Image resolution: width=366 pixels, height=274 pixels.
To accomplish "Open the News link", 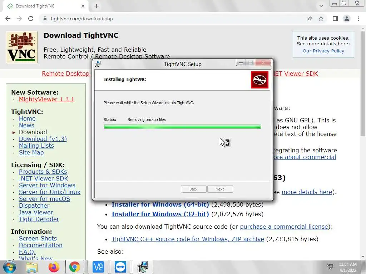I will pos(26,125).
